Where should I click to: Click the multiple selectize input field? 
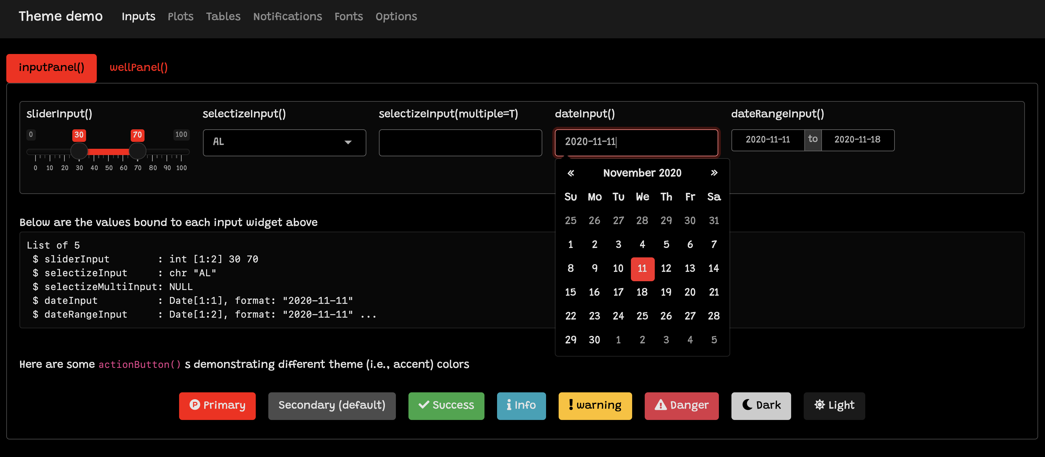[x=460, y=142]
